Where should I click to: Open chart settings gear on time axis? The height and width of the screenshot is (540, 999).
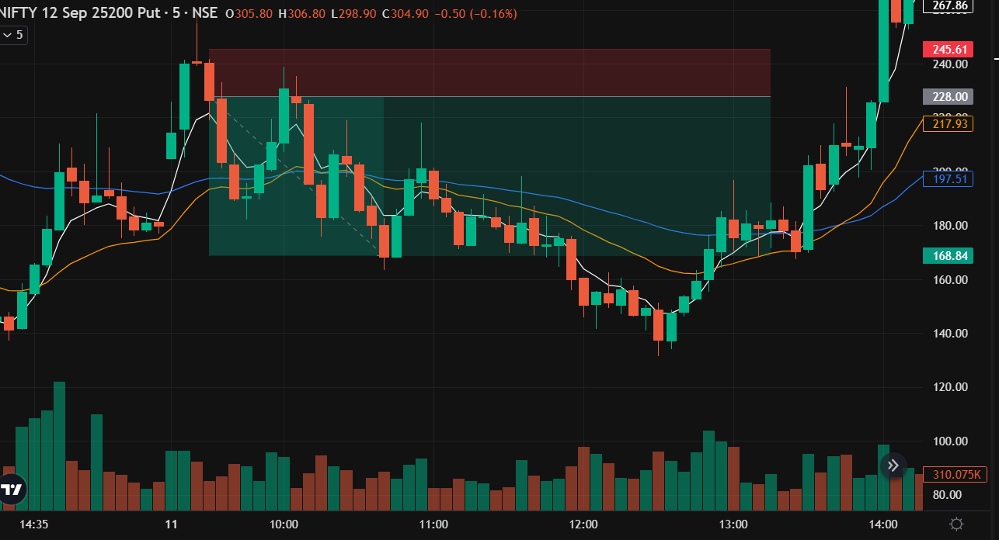(957, 524)
